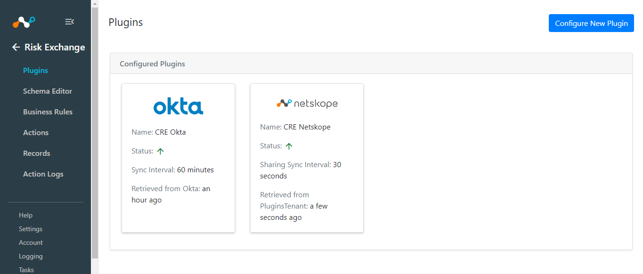Open the Help link
Viewport: 643px width, 274px height.
tap(25, 215)
